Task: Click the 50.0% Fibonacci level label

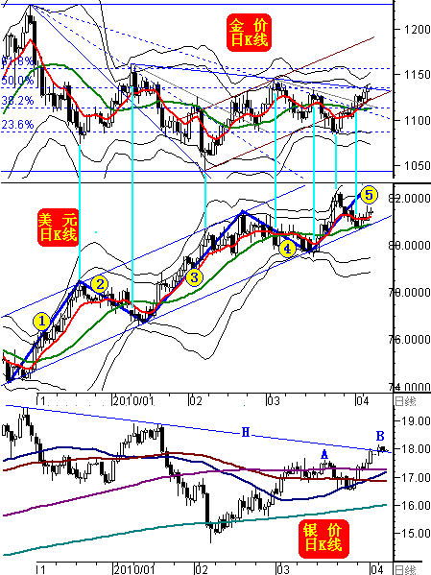Action: 17,81
